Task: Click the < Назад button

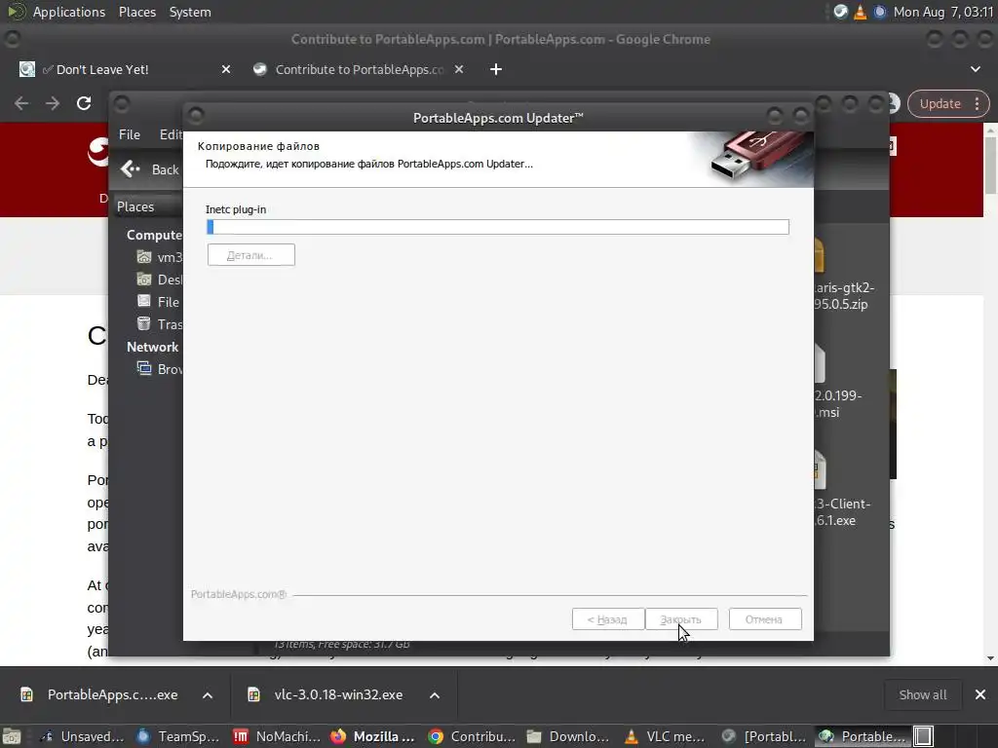Action: click(x=608, y=618)
